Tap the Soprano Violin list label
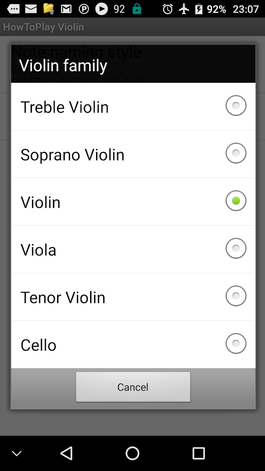Viewport: 265px width, 471px height. [72, 154]
